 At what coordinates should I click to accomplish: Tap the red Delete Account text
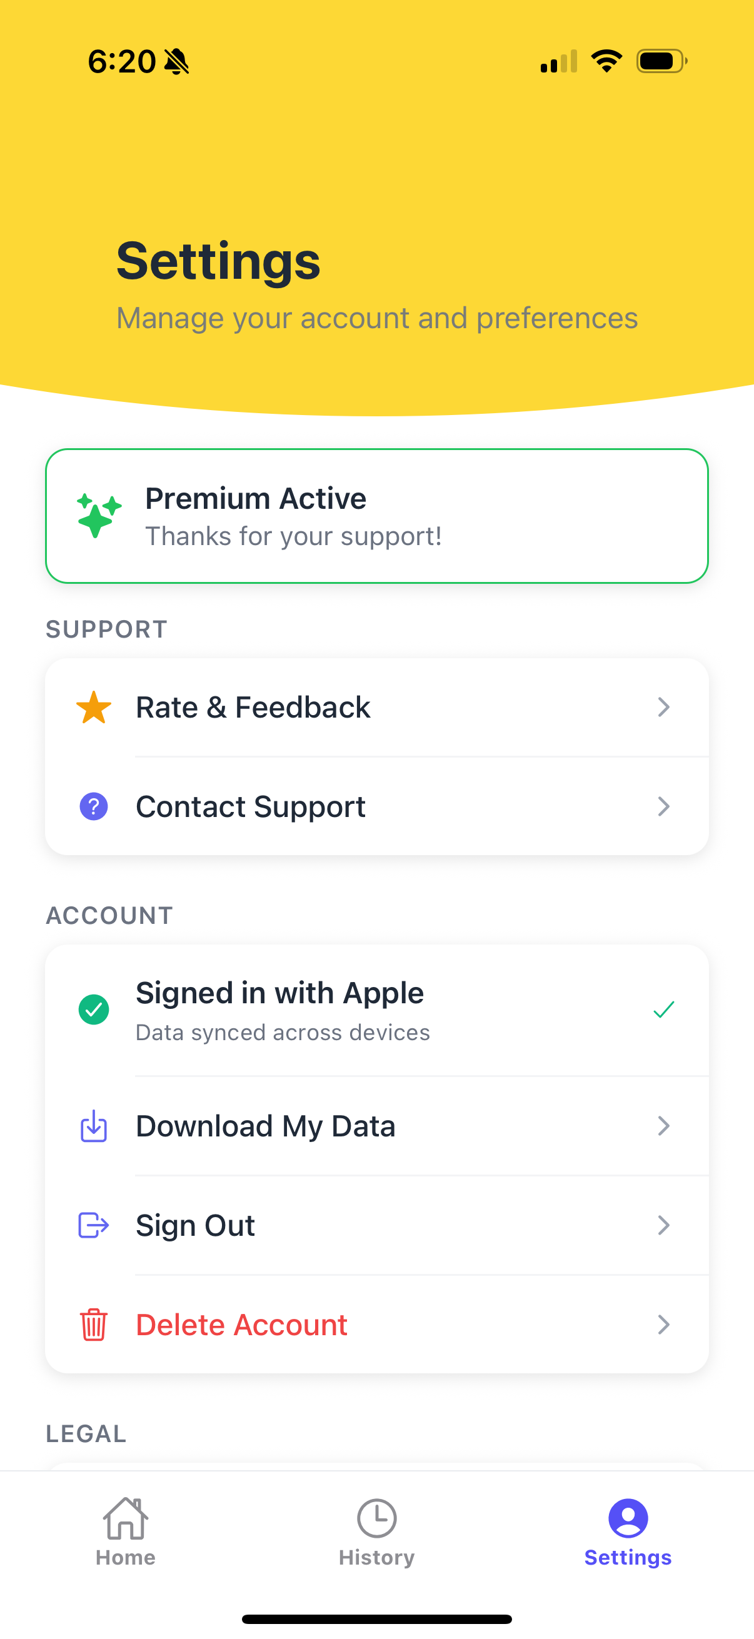click(x=242, y=1325)
